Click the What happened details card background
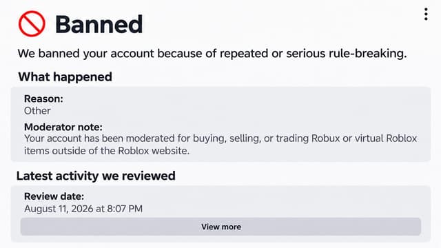The width and height of the screenshot is (441, 248). tap(220, 124)
